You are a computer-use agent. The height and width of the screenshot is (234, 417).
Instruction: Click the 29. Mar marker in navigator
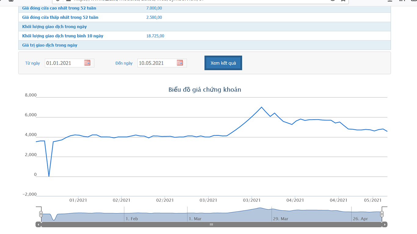pyautogui.click(x=280, y=219)
